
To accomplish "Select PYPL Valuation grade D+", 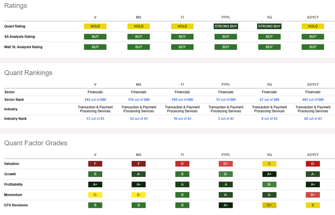I will click(x=226, y=164).
